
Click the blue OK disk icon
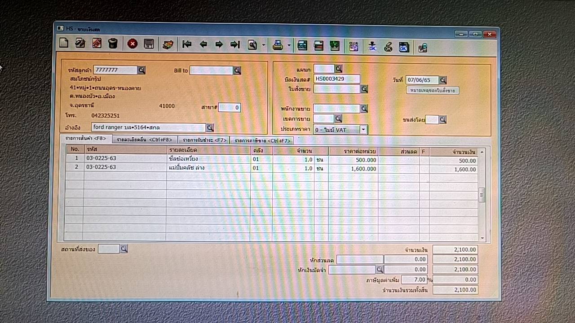pyautogui.click(x=404, y=46)
